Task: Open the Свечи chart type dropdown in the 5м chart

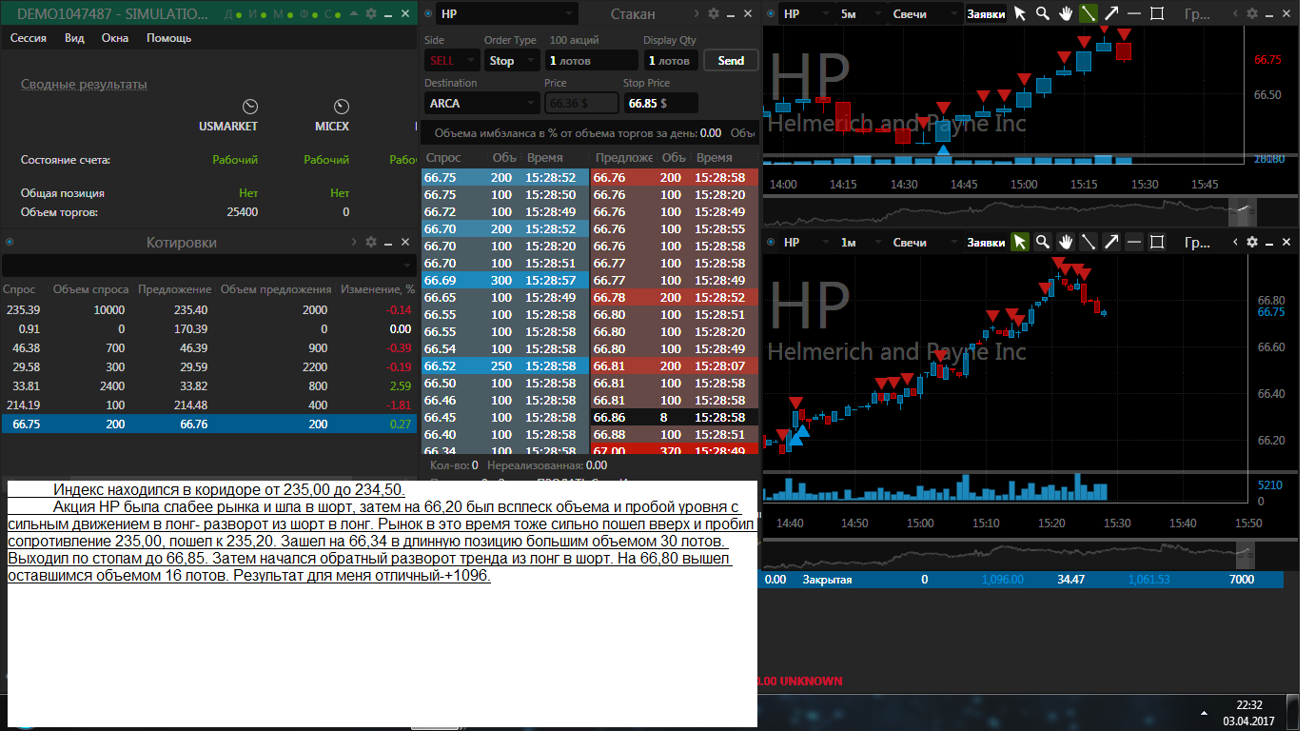Action: [x=924, y=13]
